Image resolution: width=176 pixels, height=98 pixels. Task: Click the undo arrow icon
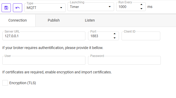[x=18, y=8]
